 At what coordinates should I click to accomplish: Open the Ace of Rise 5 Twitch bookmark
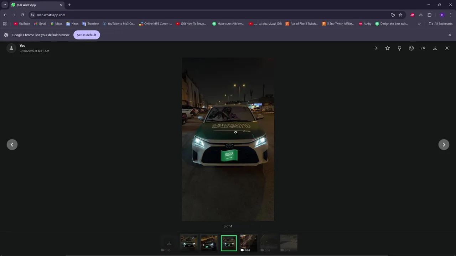[302, 24]
